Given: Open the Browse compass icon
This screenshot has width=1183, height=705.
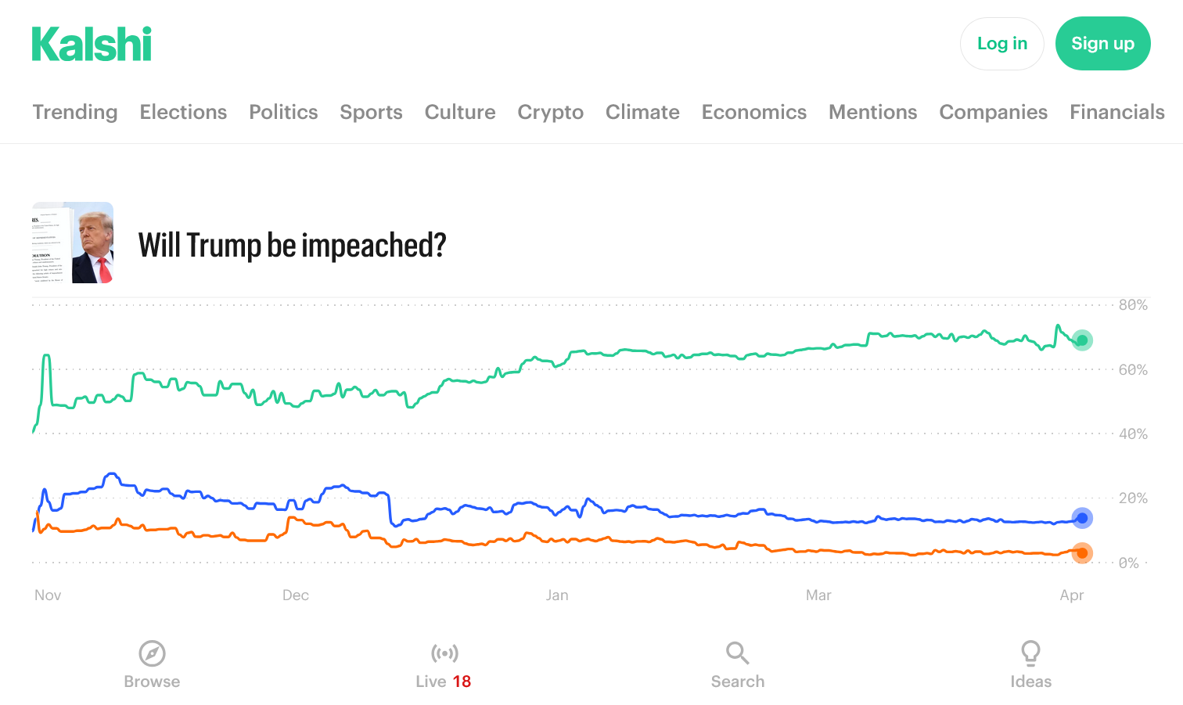Looking at the screenshot, I should [x=152, y=653].
